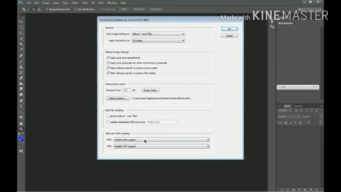Image resolution: width=341 pixels, height=192 pixels.
Task: Click the Fill Screen button
Action: [156, 10]
